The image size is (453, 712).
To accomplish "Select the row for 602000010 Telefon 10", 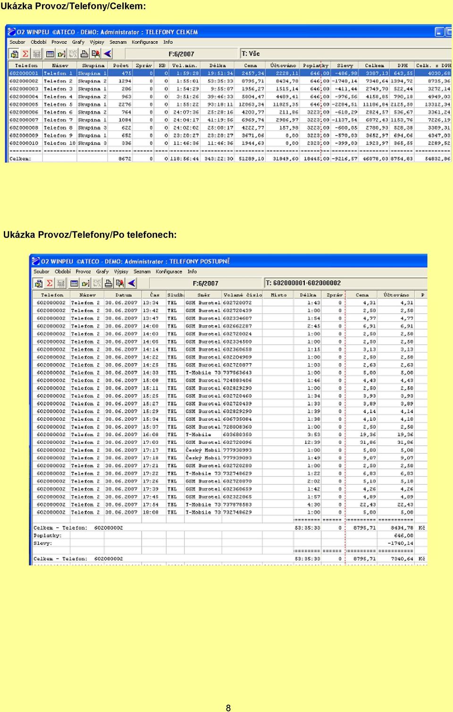I will tap(230, 143).
